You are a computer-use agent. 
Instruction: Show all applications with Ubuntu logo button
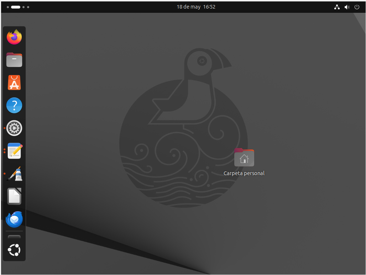pos(14,250)
